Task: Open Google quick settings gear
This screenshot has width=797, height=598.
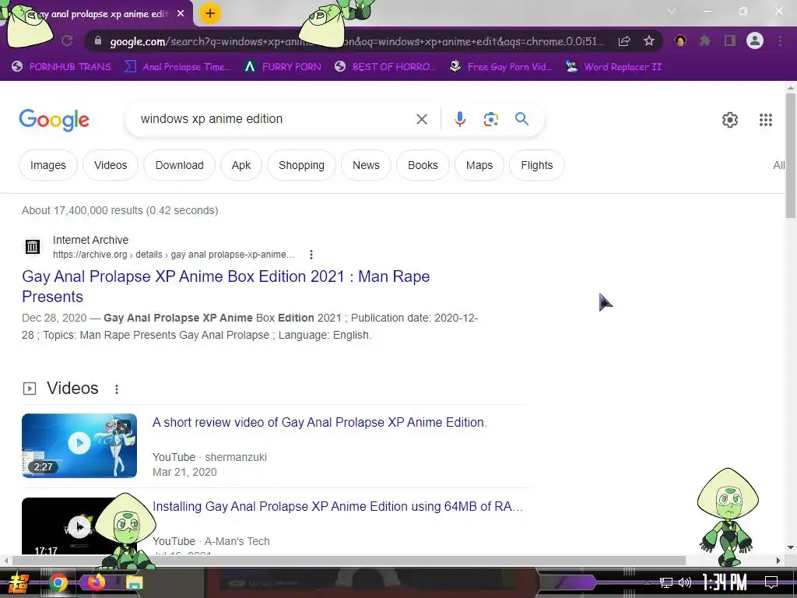Action: click(730, 120)
